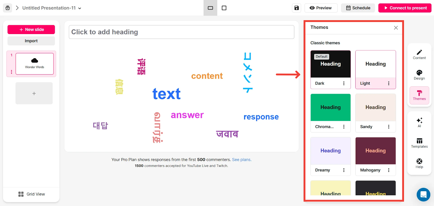Viewport: 434px width, 206px height.
Task: Save the presentation with disk icon
Action: pyautogui.click(x=296, y=8)
